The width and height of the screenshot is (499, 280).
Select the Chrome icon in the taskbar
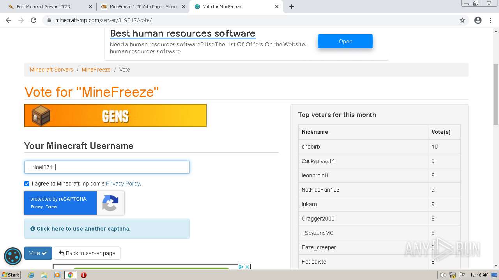pyautogui.click(x=71, y=275)
